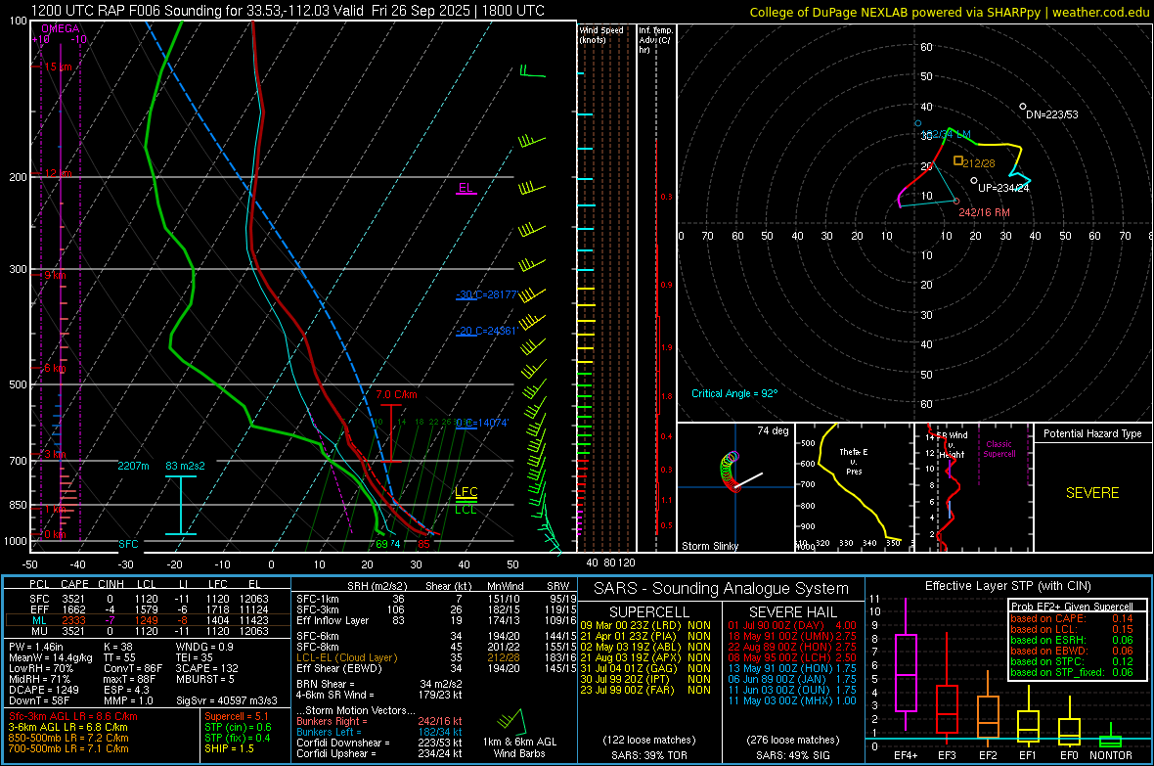
Task: Click the '83 m2s2' helicity value
Action: pyautogui.click(x=186, y=466)
